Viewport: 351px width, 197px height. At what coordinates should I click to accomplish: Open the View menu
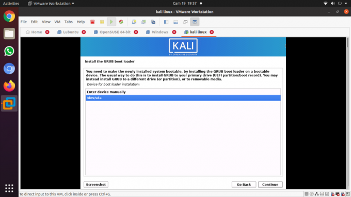[46, 22]
